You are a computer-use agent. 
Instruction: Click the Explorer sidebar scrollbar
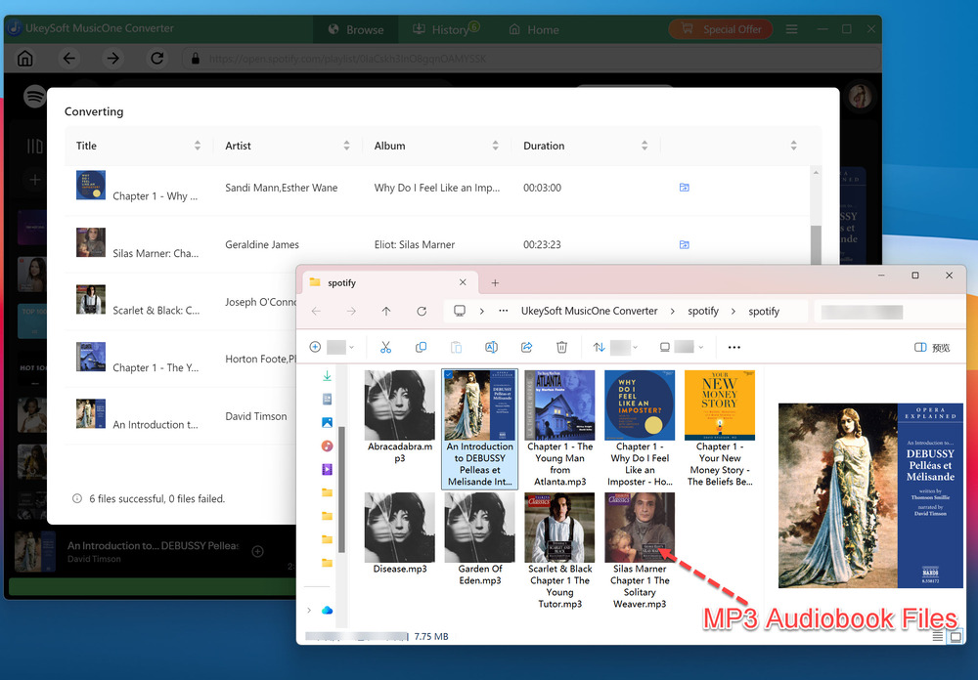click(x=341, y=489)
